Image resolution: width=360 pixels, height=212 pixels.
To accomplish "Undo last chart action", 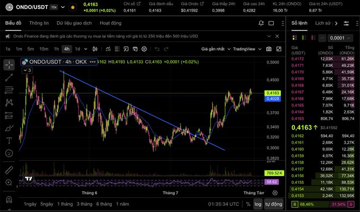I will coord(157,49).
